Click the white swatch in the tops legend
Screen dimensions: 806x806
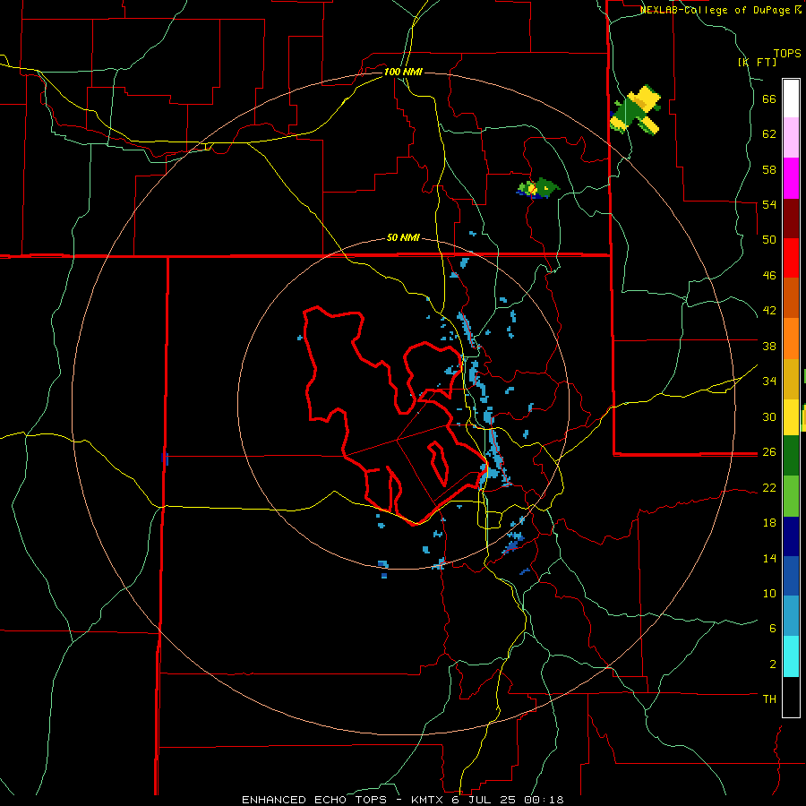791,99
